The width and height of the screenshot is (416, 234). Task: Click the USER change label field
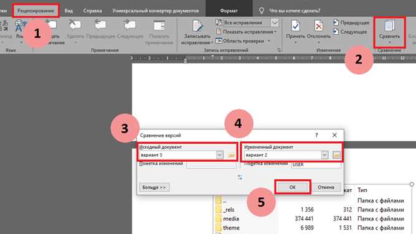click(x=316, y=164)
